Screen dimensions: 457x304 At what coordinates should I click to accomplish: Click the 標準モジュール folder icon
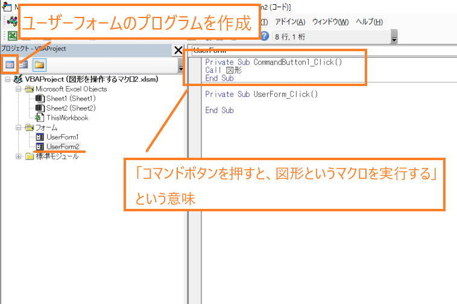tap(29, 157)
